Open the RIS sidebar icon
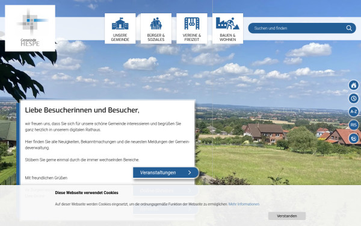This screenshot has width=361, height=226. [x=354, y=125]
